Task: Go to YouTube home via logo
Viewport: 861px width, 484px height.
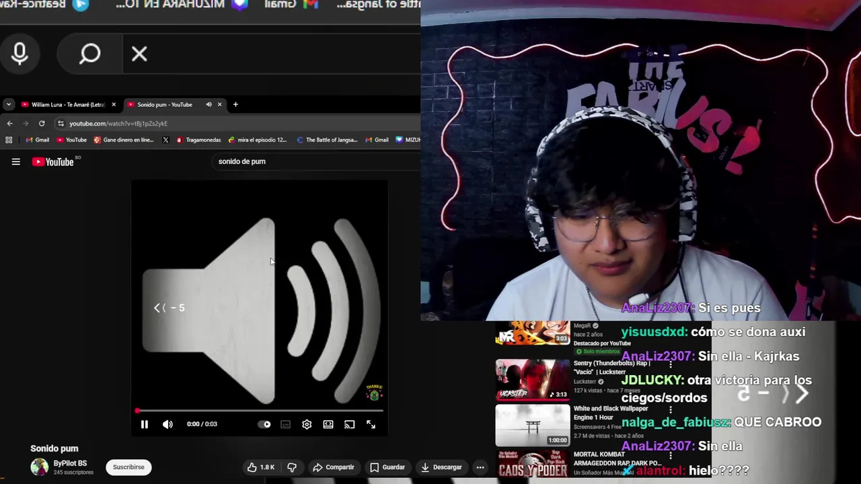Action: pyautogui.click(x=52, y=161)
